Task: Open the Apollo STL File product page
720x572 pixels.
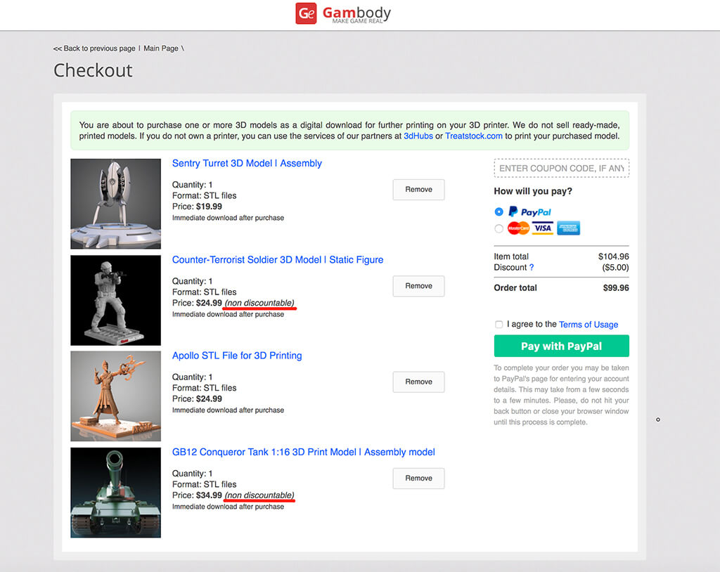Action: (237, 356)
